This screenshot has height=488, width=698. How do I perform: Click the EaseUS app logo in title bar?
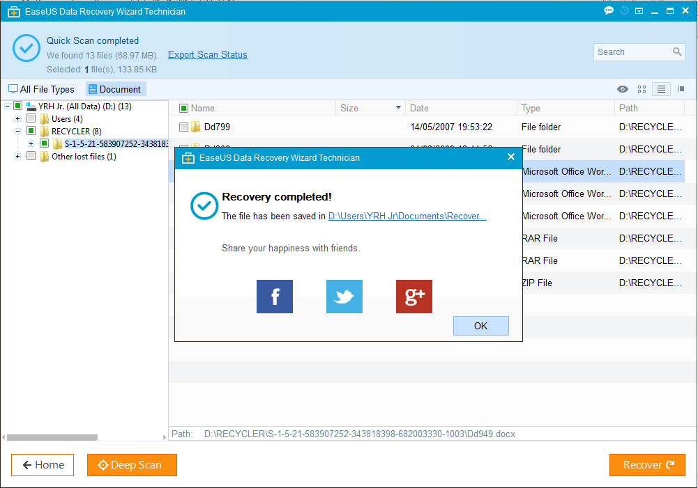click(14, 12)
